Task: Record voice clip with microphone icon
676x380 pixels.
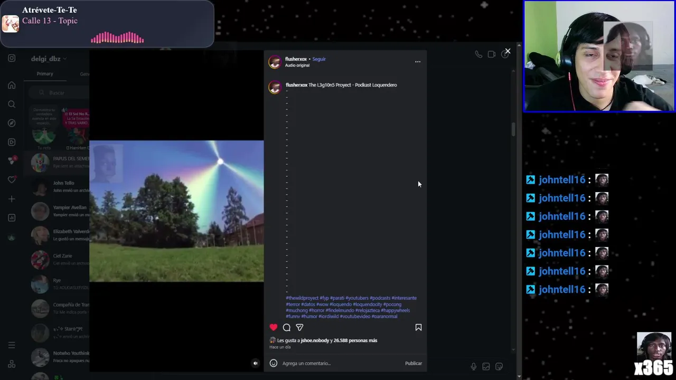Action: click(x=474, y=366)
